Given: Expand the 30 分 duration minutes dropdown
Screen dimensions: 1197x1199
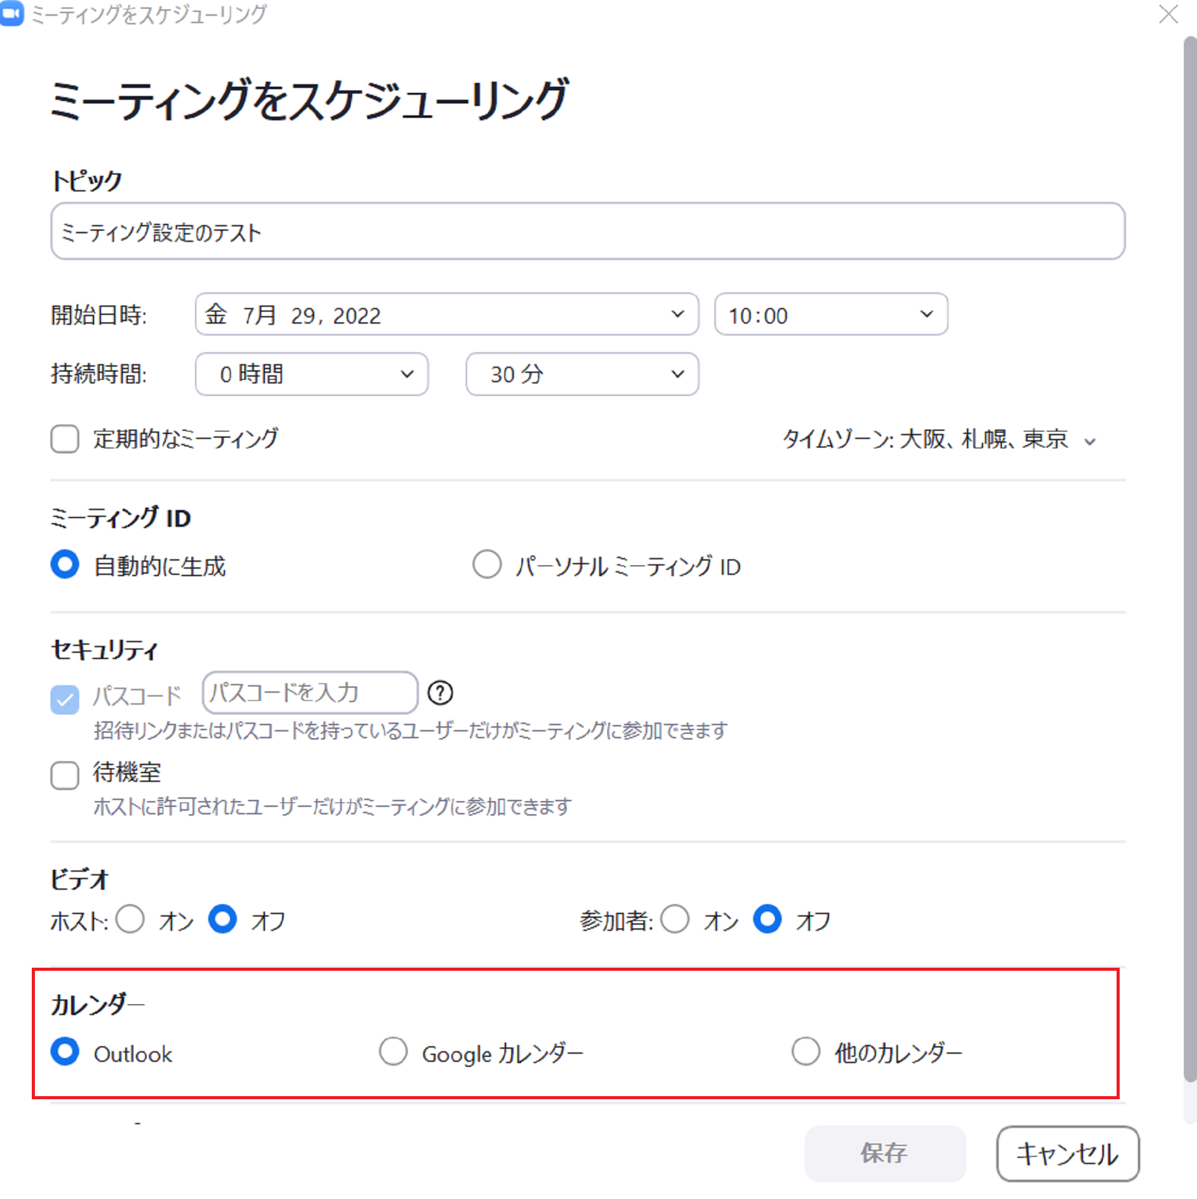Looking at the screenshot, I should tap(582, 374).
